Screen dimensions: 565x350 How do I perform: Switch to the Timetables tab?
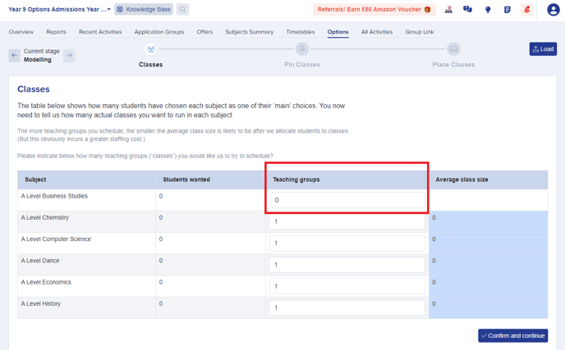click(301, 32)
